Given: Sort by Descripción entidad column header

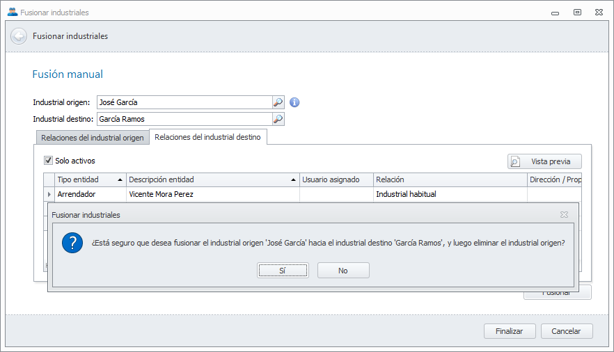Looking at the screenshot, I should click(209, 179).
